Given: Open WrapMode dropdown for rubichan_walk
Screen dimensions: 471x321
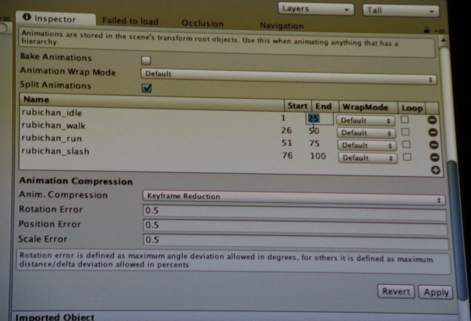Looking at the screenshot, I should tap(366, 133).
